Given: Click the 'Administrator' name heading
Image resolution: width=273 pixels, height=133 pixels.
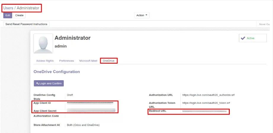Looking at the screenshot, I should 73,38.
